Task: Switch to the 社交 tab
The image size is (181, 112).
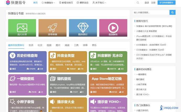Action: click(40, 45)
